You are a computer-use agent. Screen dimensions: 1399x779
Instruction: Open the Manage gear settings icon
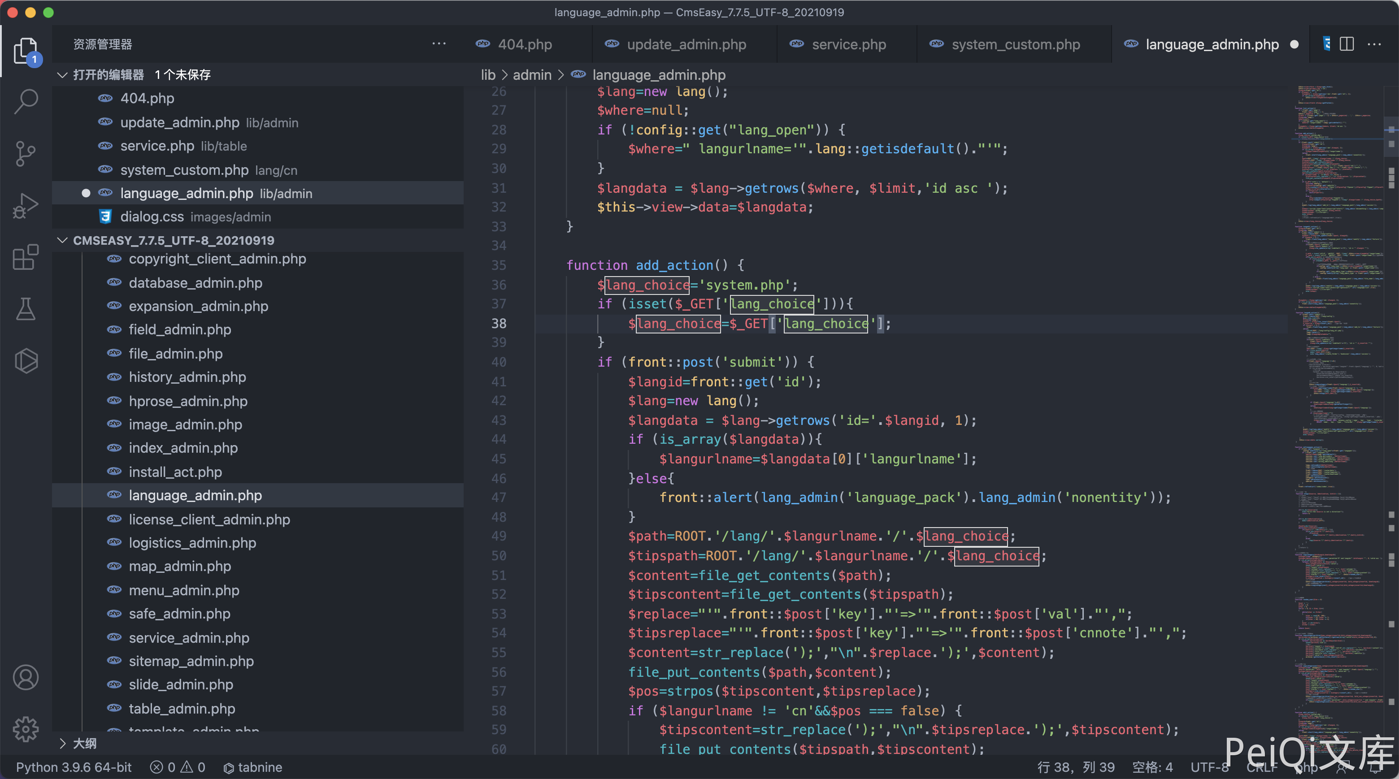[26, 729]
